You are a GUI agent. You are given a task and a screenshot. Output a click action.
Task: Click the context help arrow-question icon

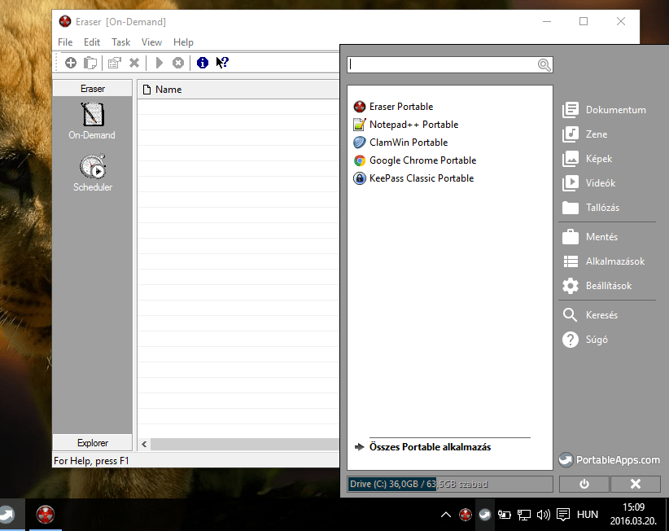point(222,63)
